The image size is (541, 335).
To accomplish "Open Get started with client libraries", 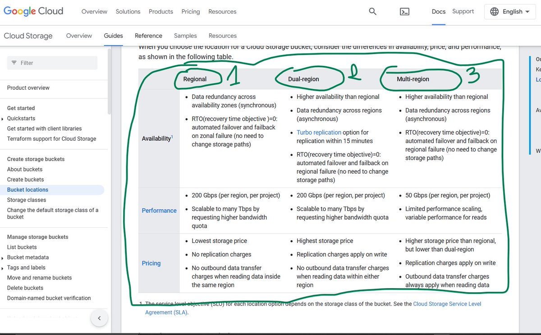I will 44,128.
